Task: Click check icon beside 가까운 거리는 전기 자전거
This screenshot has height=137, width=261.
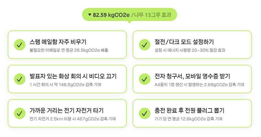Action: coord(20,113)
